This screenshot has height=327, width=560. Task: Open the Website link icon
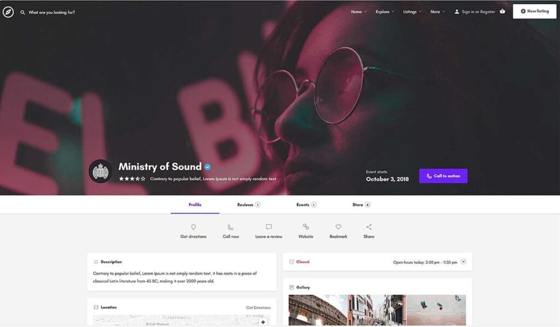point(306,227)
